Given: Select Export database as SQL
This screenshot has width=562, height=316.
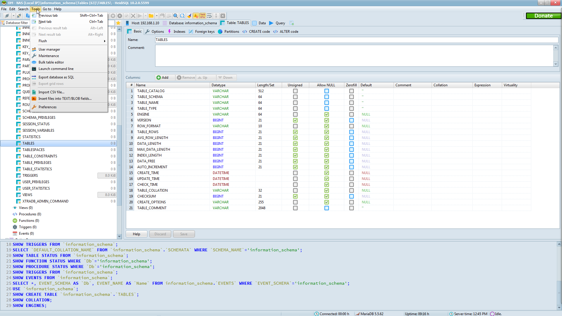Looking at the screenshot, I should click(x=56, y=77).
